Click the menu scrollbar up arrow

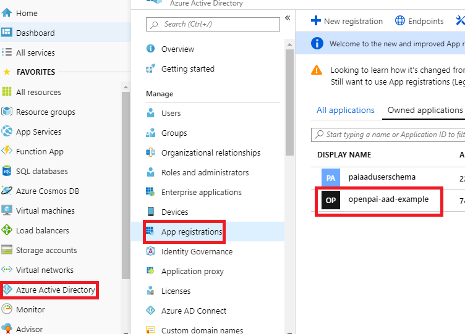[x=289, y=44]
